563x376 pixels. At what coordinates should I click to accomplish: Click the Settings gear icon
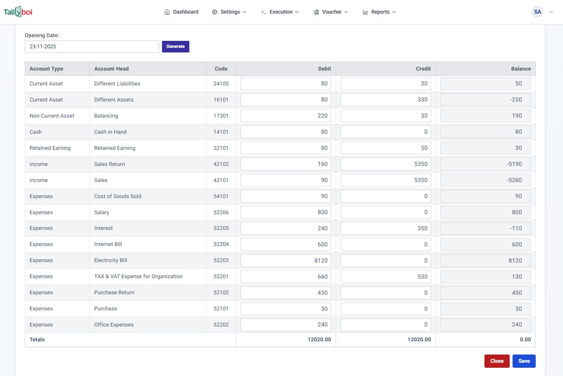click(x=215, y=12)
